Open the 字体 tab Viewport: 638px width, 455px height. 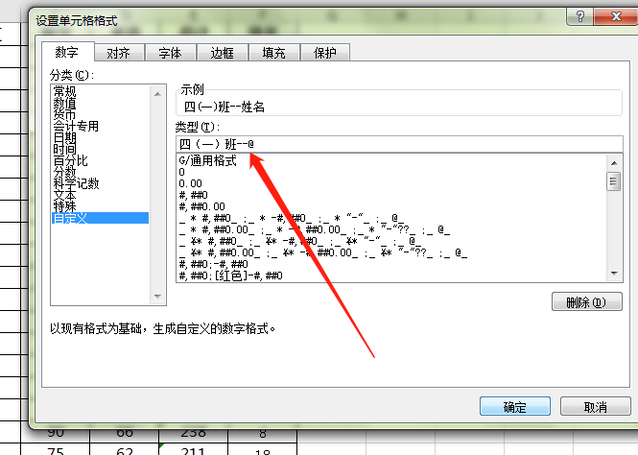[170, 53]
